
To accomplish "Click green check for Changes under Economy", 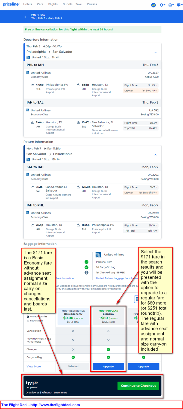I will pyautogui.click(x=108, y=350).
